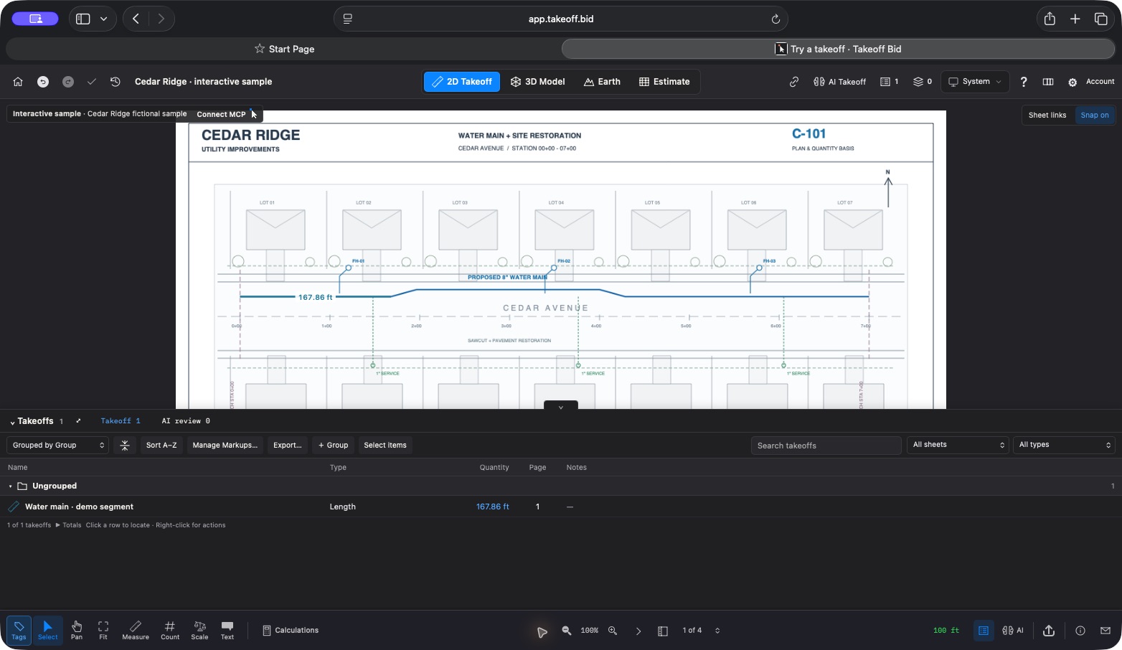Choose the Fit view tool
The image size is (1122, 650).
103,631
